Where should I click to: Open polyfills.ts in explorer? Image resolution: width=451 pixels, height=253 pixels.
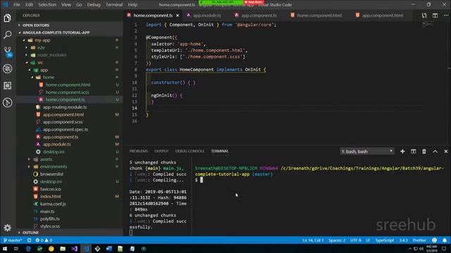[50, 219]
